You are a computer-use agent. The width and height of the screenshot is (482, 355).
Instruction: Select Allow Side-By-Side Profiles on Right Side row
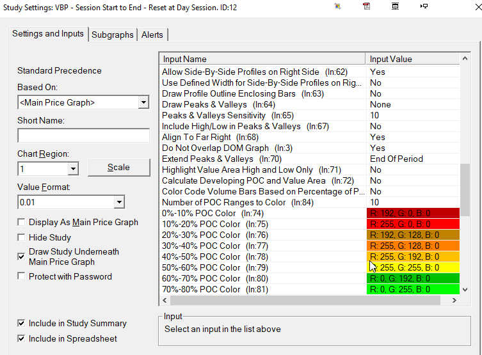click(310, 72)
